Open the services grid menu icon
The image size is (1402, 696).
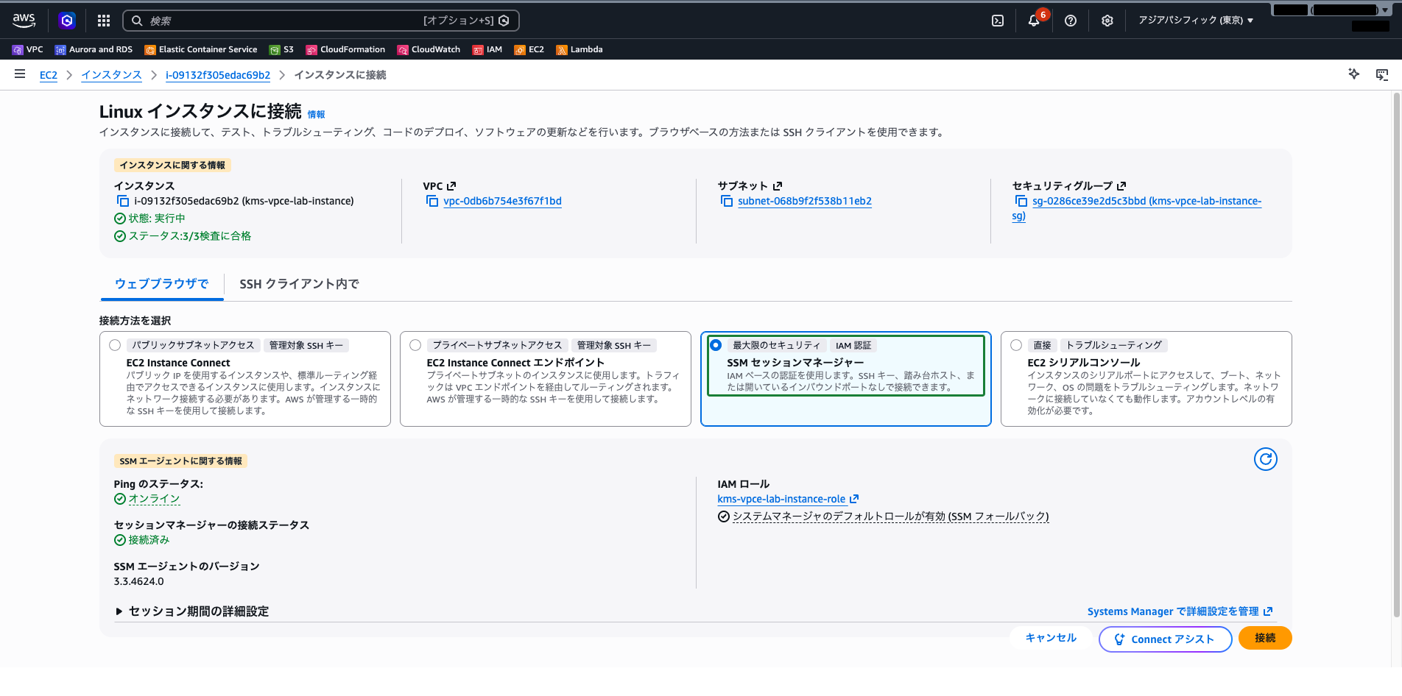click(x=104, y=21)
